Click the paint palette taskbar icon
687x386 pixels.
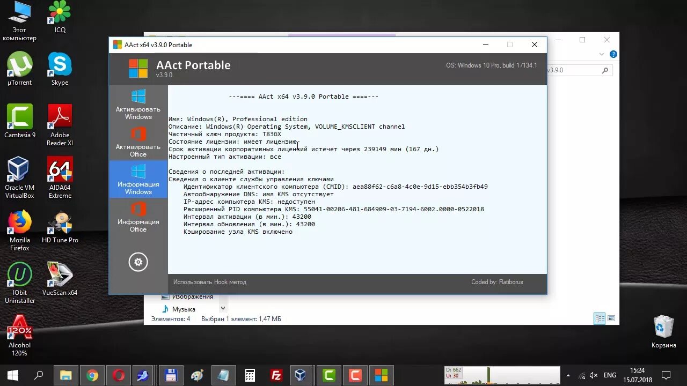(198, 375)
